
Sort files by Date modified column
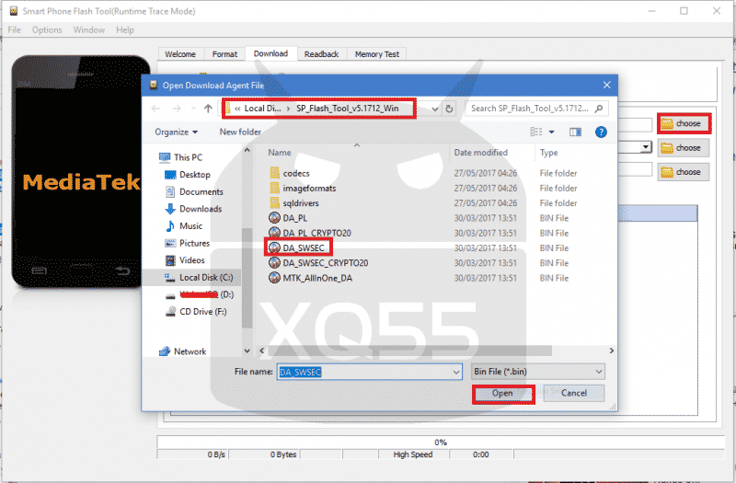480,153
